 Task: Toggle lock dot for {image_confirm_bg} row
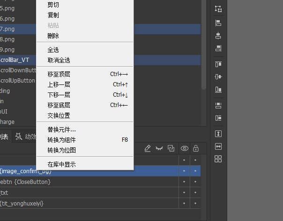coord(195,171)
